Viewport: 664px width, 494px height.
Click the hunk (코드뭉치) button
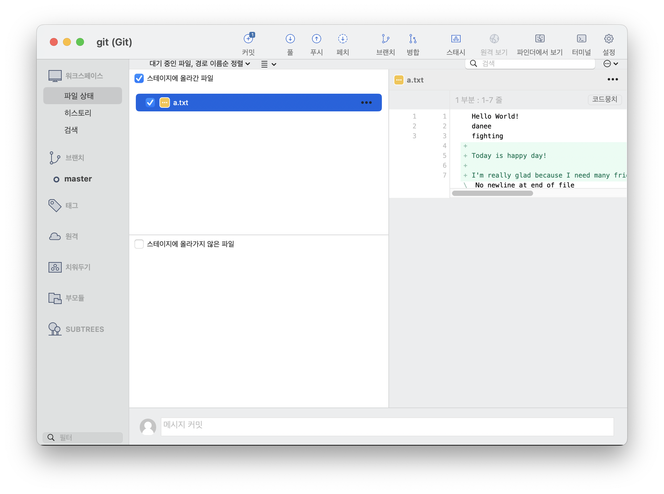[x=604, y=99]
